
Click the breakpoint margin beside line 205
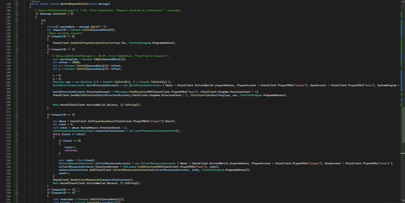(x=3, y=92)
